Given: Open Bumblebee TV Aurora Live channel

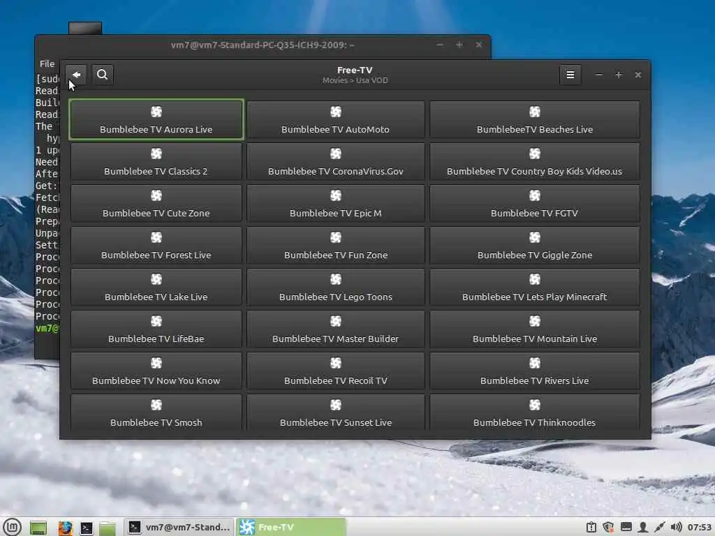Looking at the screenshot, I should coord(156,119).
